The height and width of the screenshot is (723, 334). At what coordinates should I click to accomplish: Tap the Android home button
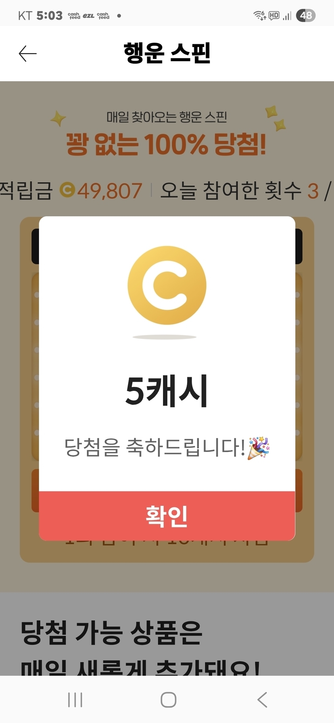[168, 699]
